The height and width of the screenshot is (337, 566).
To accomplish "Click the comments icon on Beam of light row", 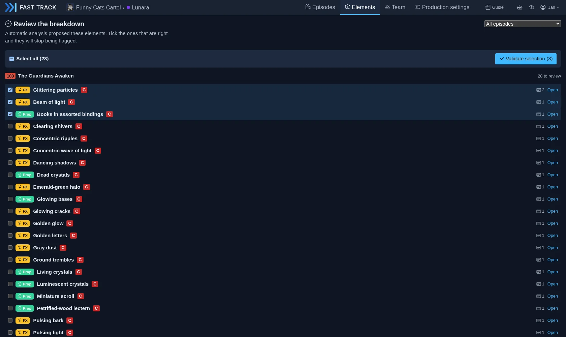I will [538, 102].
